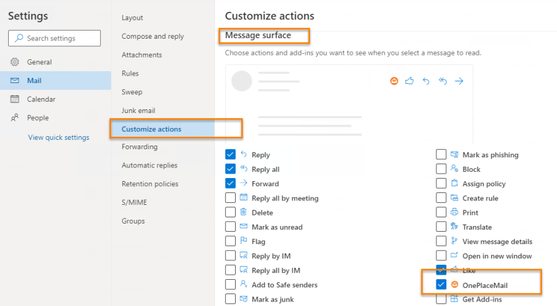Disable the OnePlaceMail checkbox

coord(441,285)
